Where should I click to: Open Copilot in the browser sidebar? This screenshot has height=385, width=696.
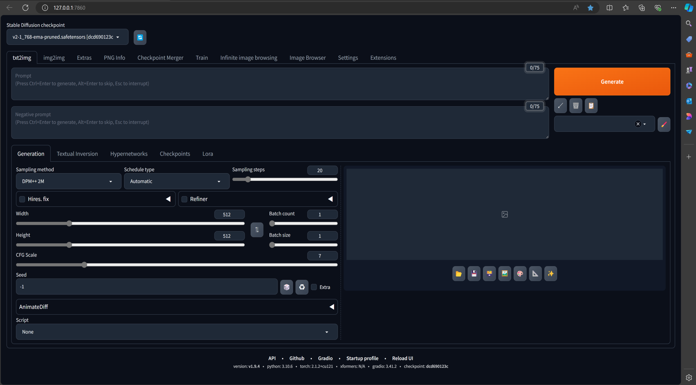tap(689, 8)
